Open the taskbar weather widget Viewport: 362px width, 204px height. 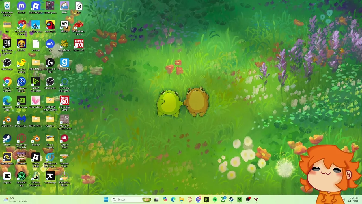point(15,199)
